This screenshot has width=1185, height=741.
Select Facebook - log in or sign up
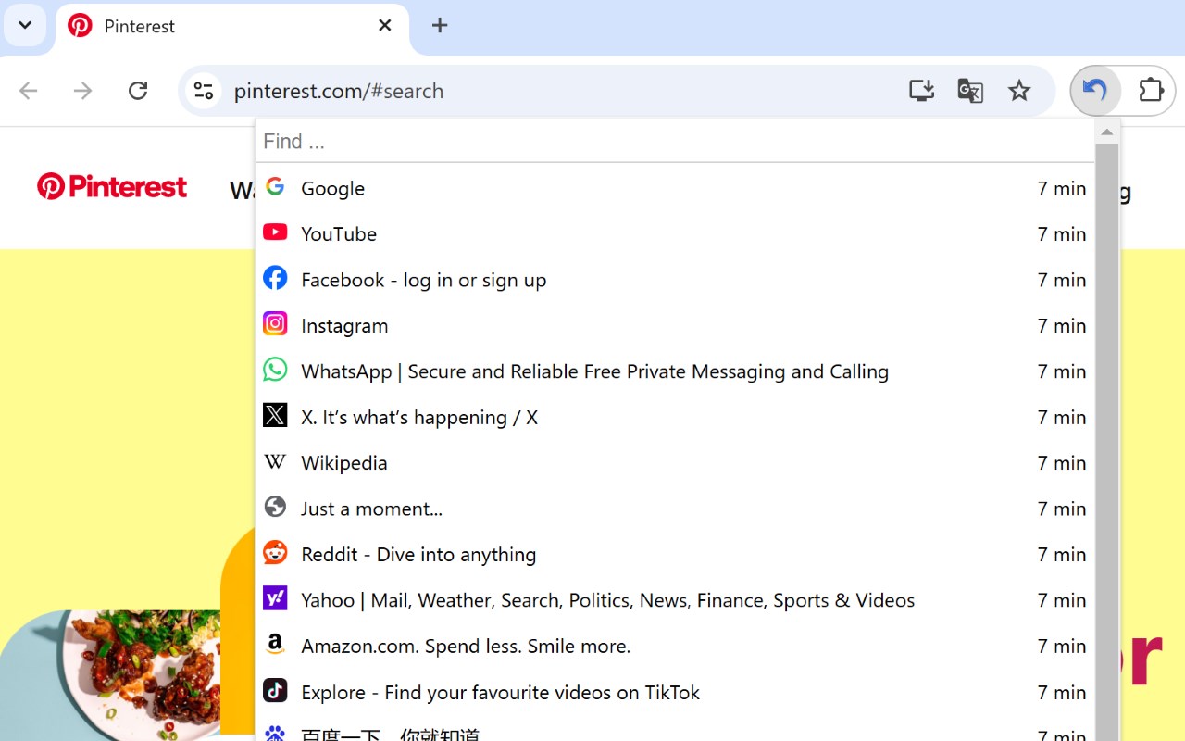pyautogui.click(x=423, y=281)
